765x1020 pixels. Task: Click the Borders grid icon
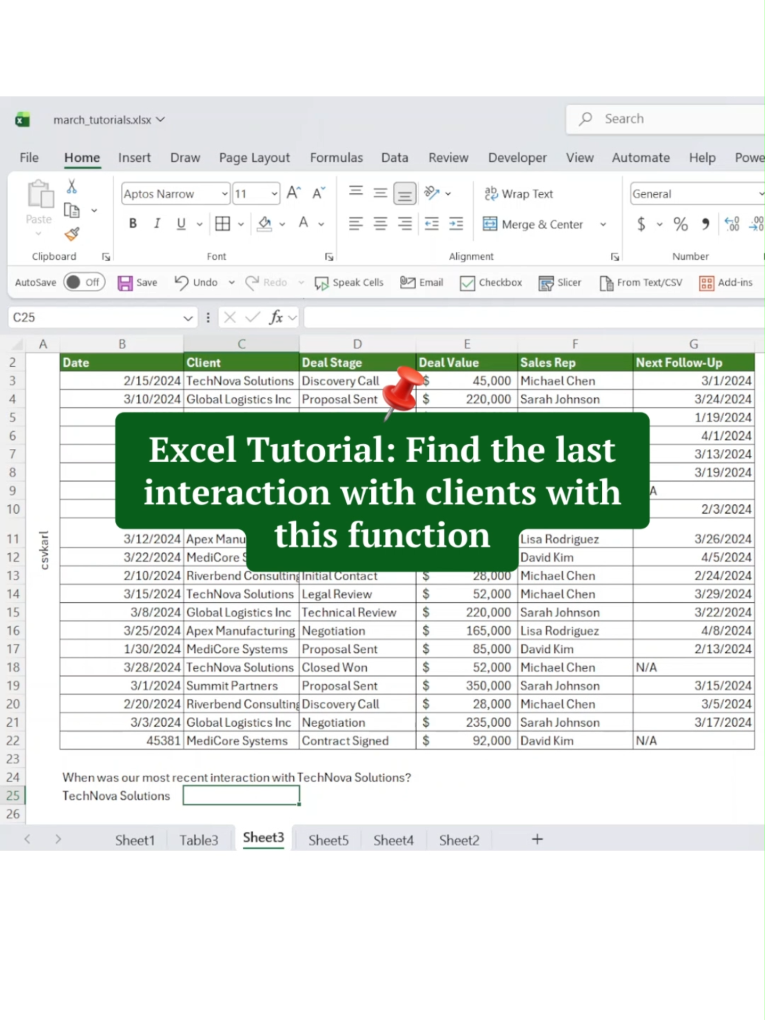[x=222, y=223]
